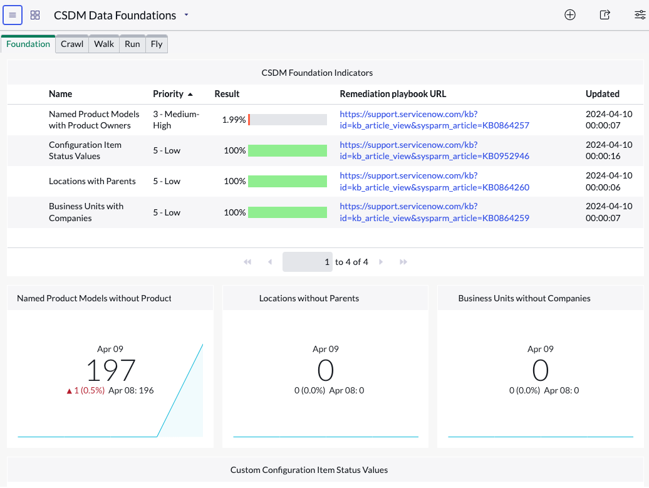Click the 1.99% result progress bar

288,120
